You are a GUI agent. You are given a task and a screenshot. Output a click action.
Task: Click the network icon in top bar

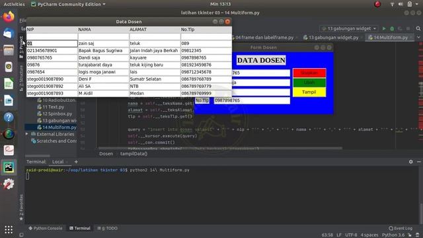pyautogui.click(x=392, y=4)
